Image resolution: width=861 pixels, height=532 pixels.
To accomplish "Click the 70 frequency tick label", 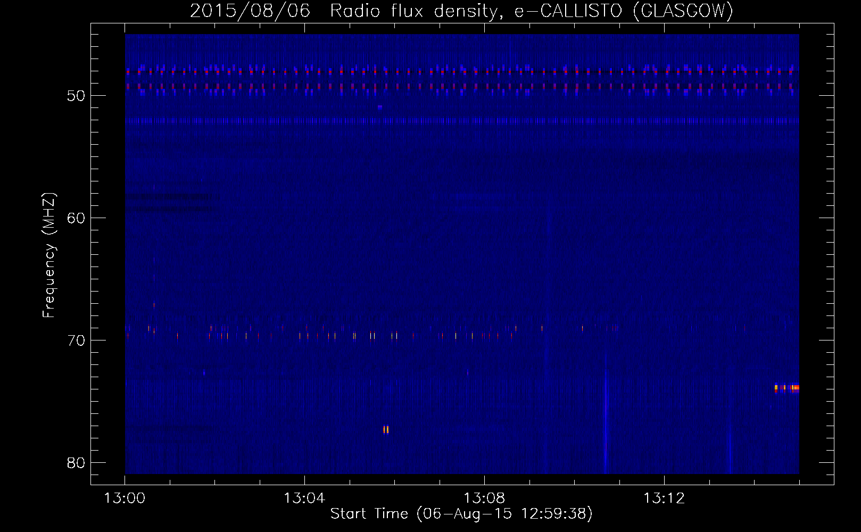I will 76,340.
